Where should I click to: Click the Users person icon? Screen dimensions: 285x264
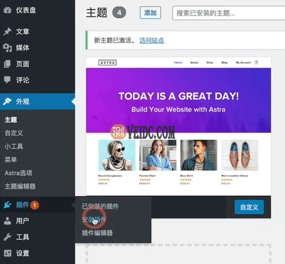[x=7, y=221]
